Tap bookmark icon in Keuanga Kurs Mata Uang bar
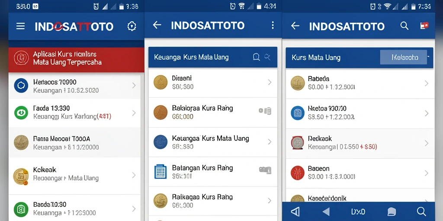The image size is (443, 221). (256, 57)
